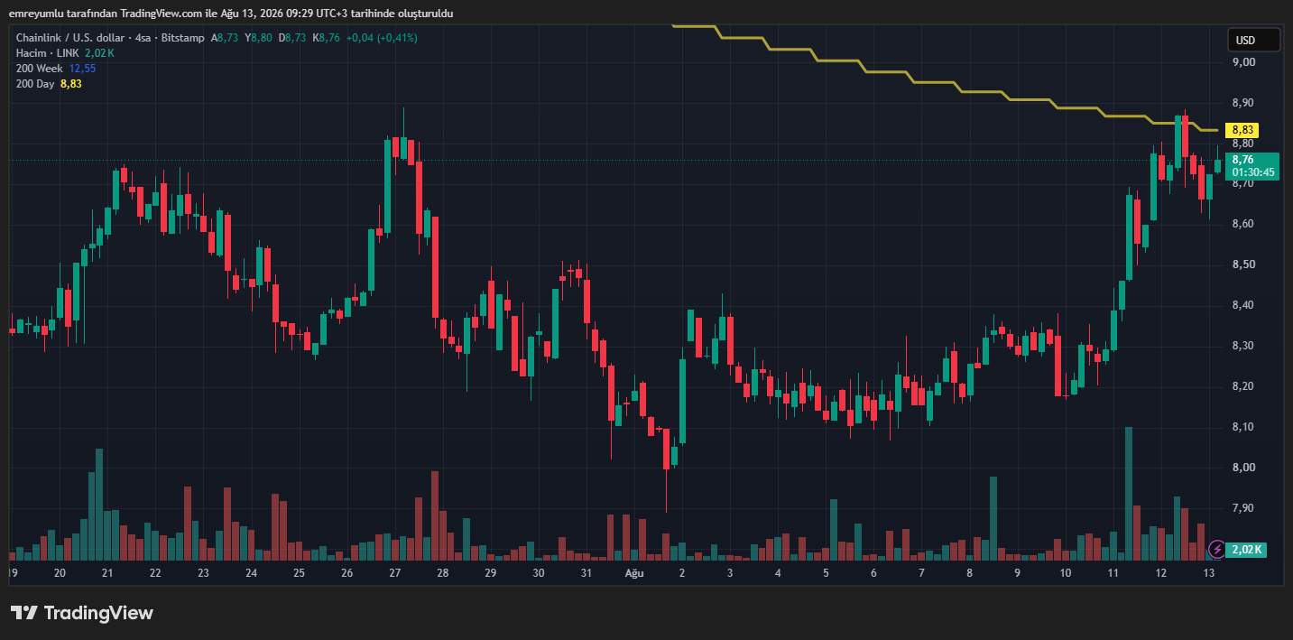This screenshot has width=1293, height=640.
Task: Click the K8,76 close price value
Action: coord(326,38)
